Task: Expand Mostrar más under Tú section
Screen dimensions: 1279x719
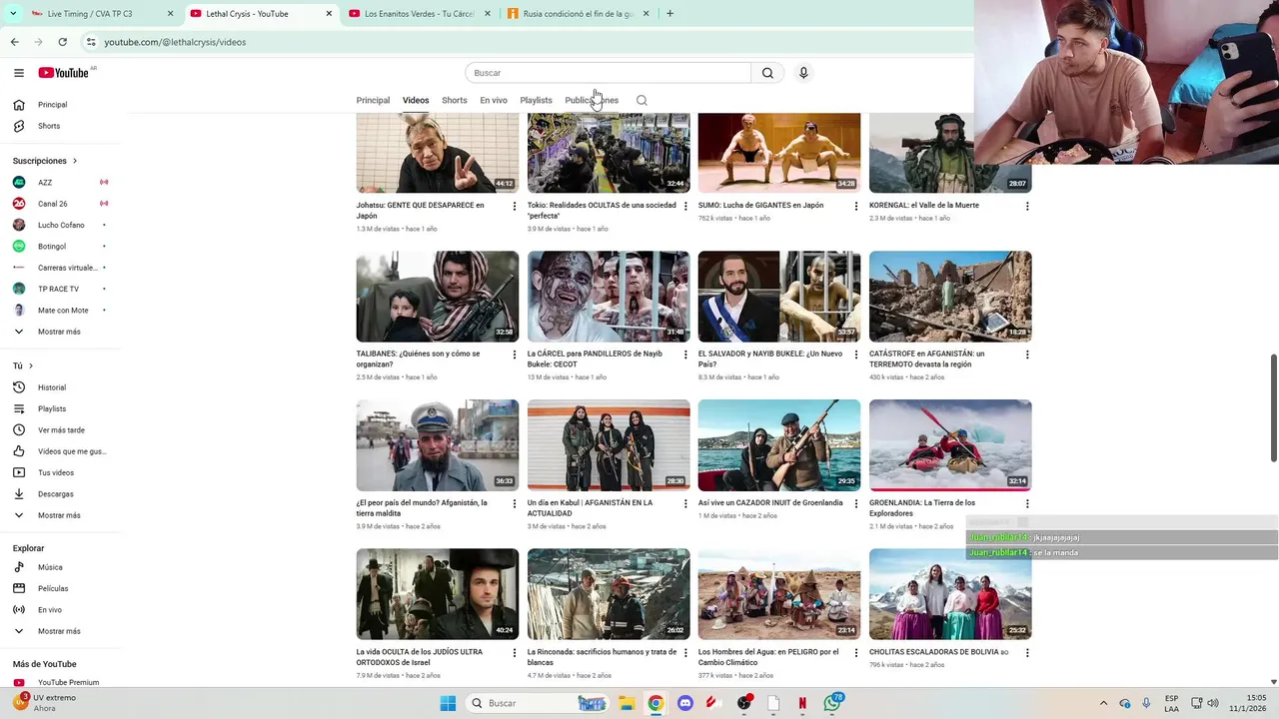Action: coord(60,515)
